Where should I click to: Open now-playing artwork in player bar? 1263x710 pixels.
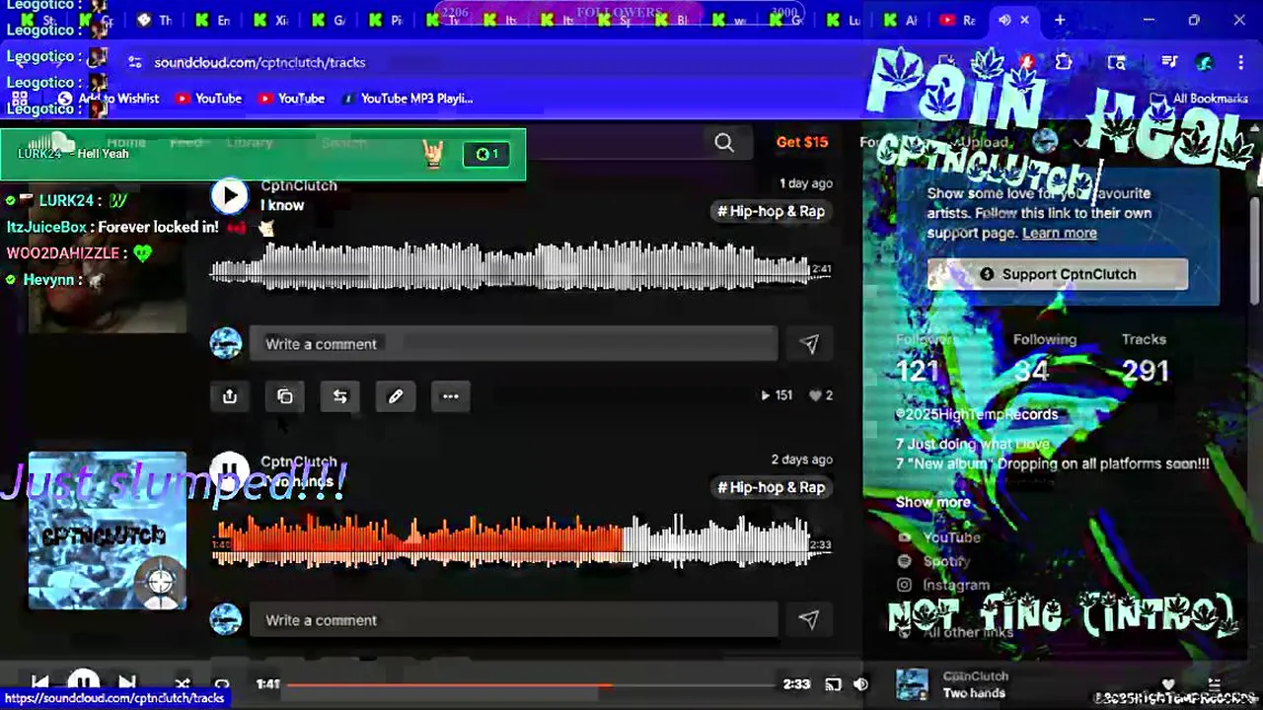coord(912,684)
